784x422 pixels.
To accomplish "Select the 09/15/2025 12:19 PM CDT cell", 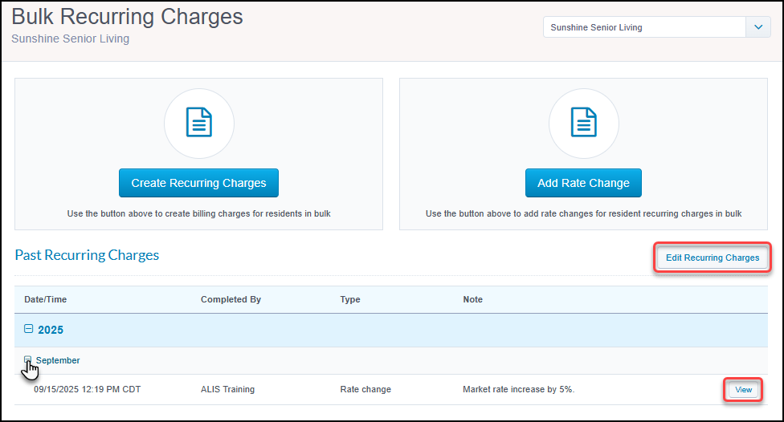I will point(88,389).
